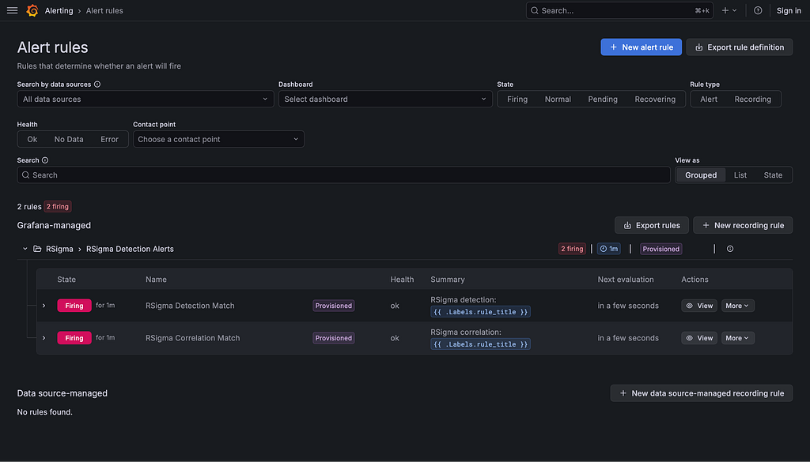Click Sign in link
The height and width of the screenshot is (462, 810).
click(x=789, y=11)
